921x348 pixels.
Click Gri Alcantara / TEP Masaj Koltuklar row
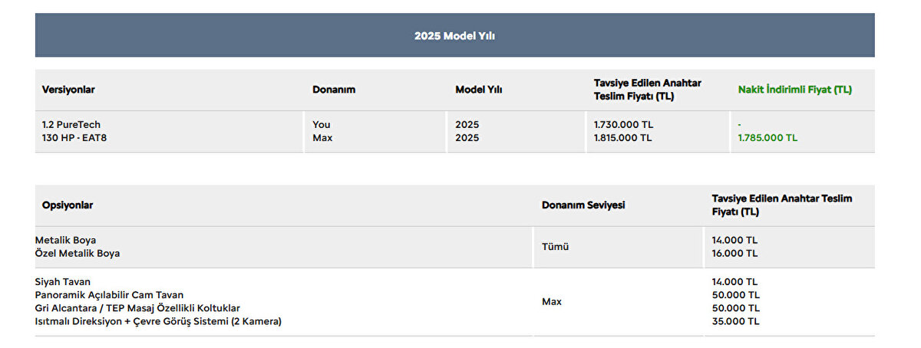pyautogui.click(x=137, y=308)
